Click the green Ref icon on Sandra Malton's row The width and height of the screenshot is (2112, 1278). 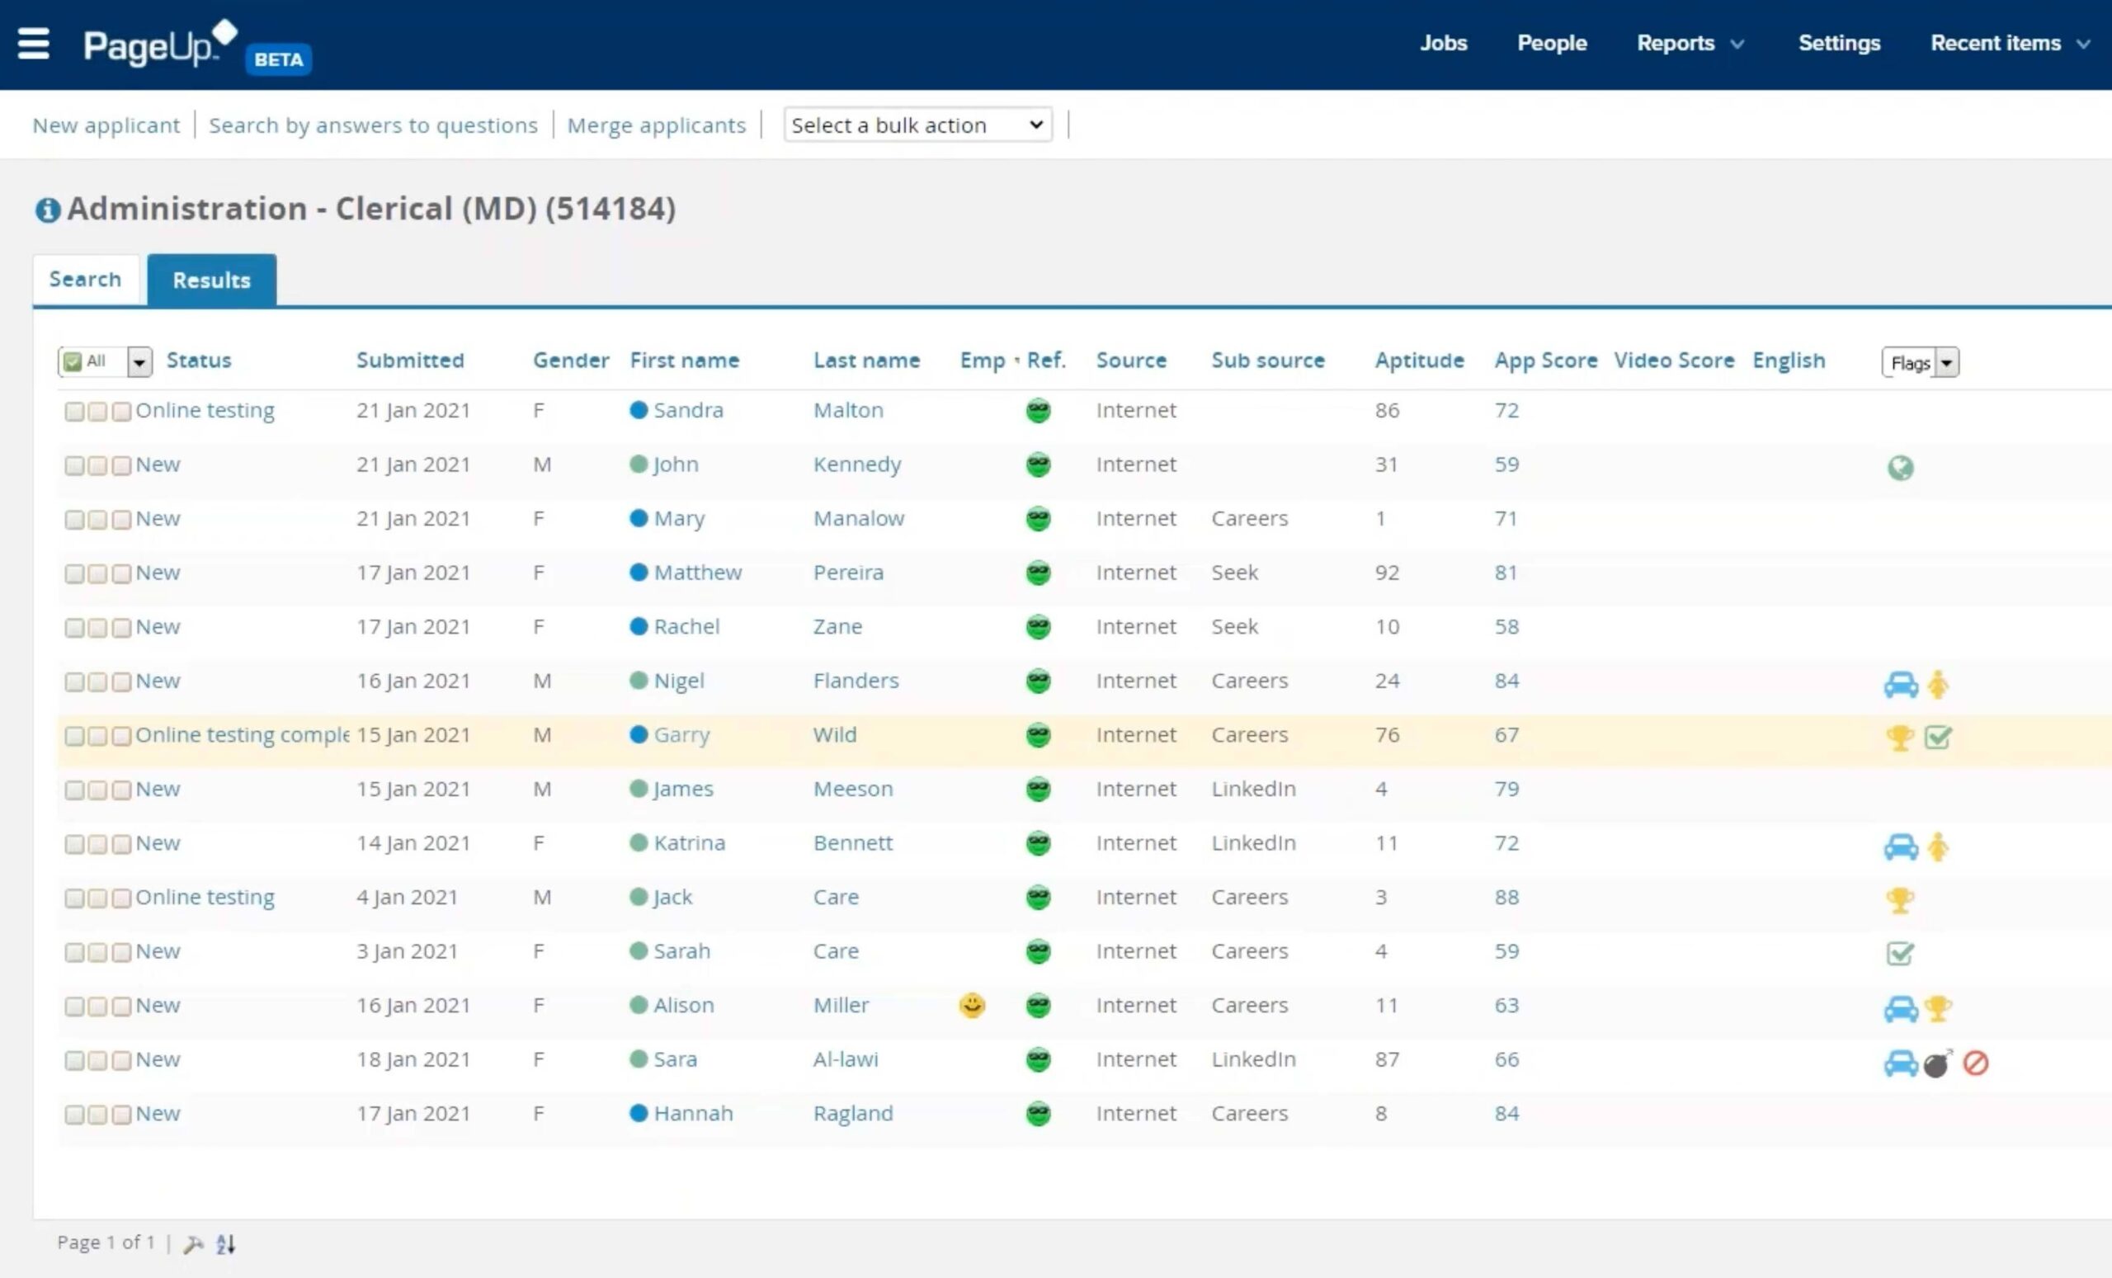pyautogui.click(x=1038, y=412)
